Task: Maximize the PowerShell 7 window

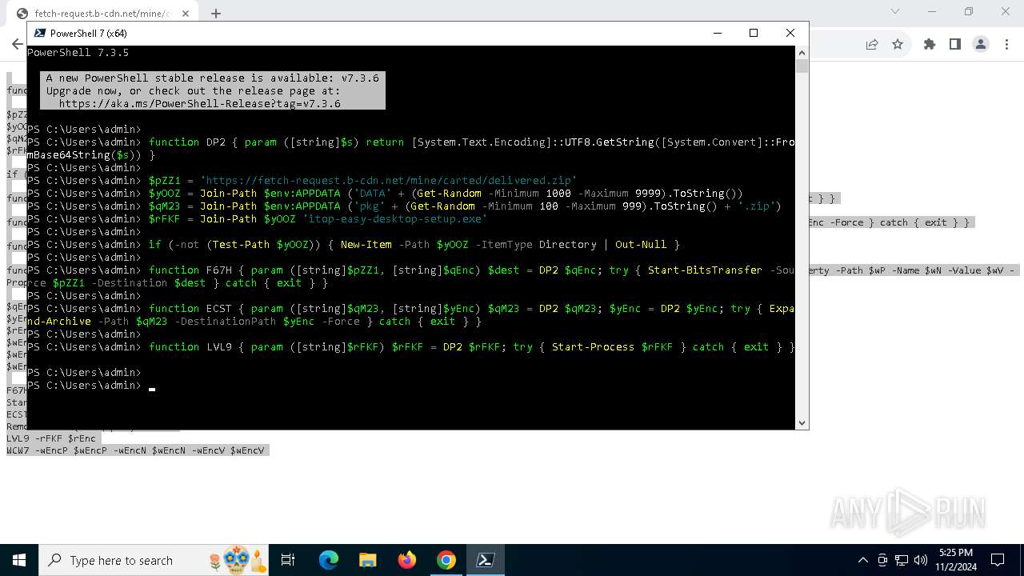Action: [x=754, y=33]
